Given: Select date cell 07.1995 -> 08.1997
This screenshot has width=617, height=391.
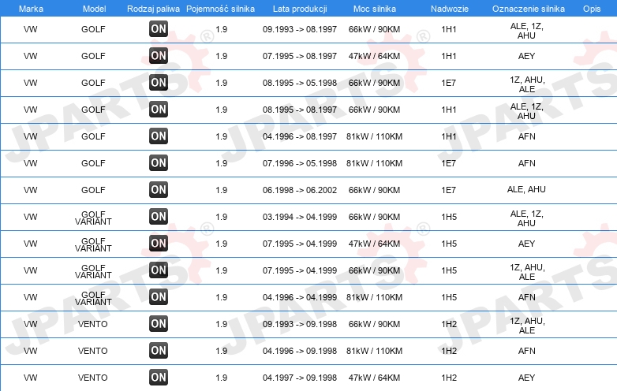Looking at the screenshot, I should [300, 56].
